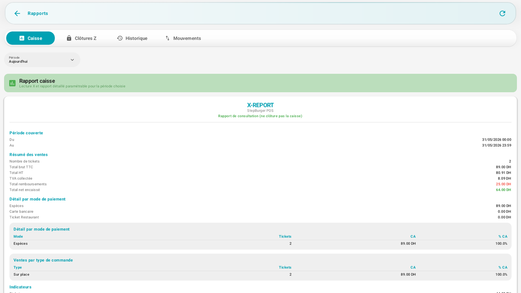Click the refresh icon in header
This screenshot has height=293, width=521.
[502, 13]
